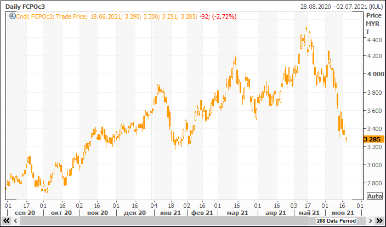Click the red -2,72% change value
Viewport: 386px width, 227px height.
point(225,16)
